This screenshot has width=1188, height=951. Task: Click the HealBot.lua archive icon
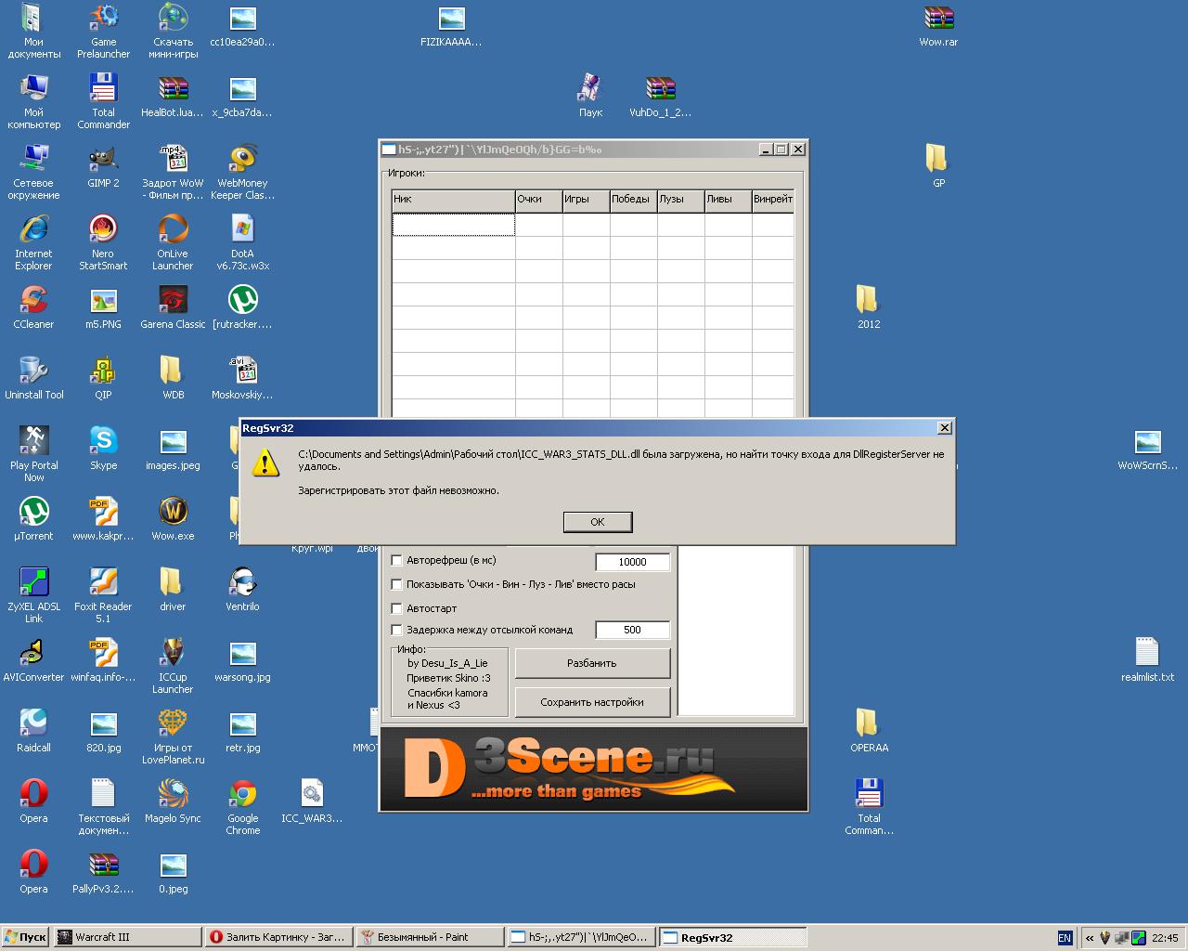point(173,97)
